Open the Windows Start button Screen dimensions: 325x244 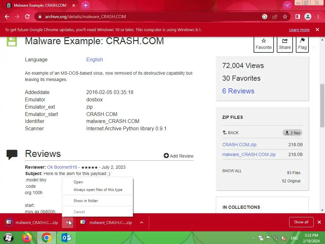[9, 238]
